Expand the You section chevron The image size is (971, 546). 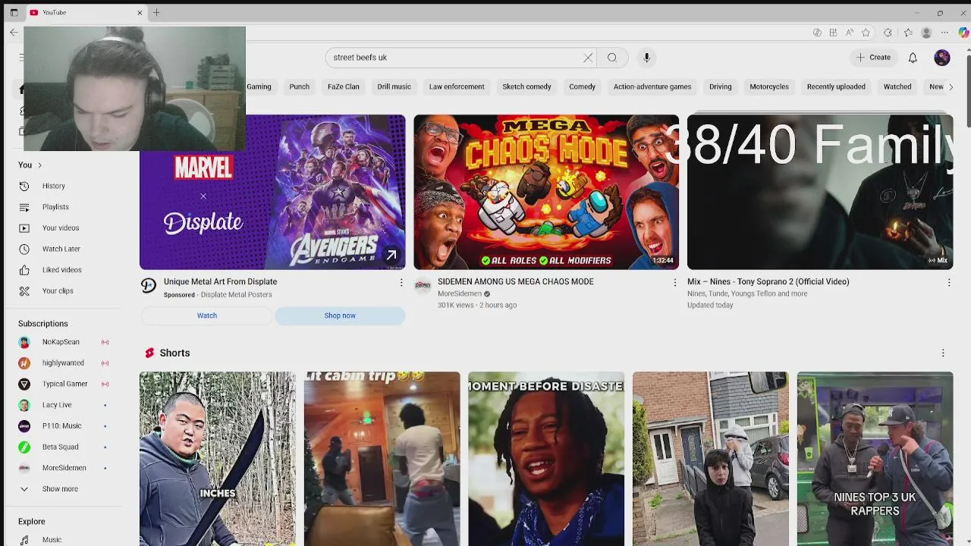coord(39,165)
